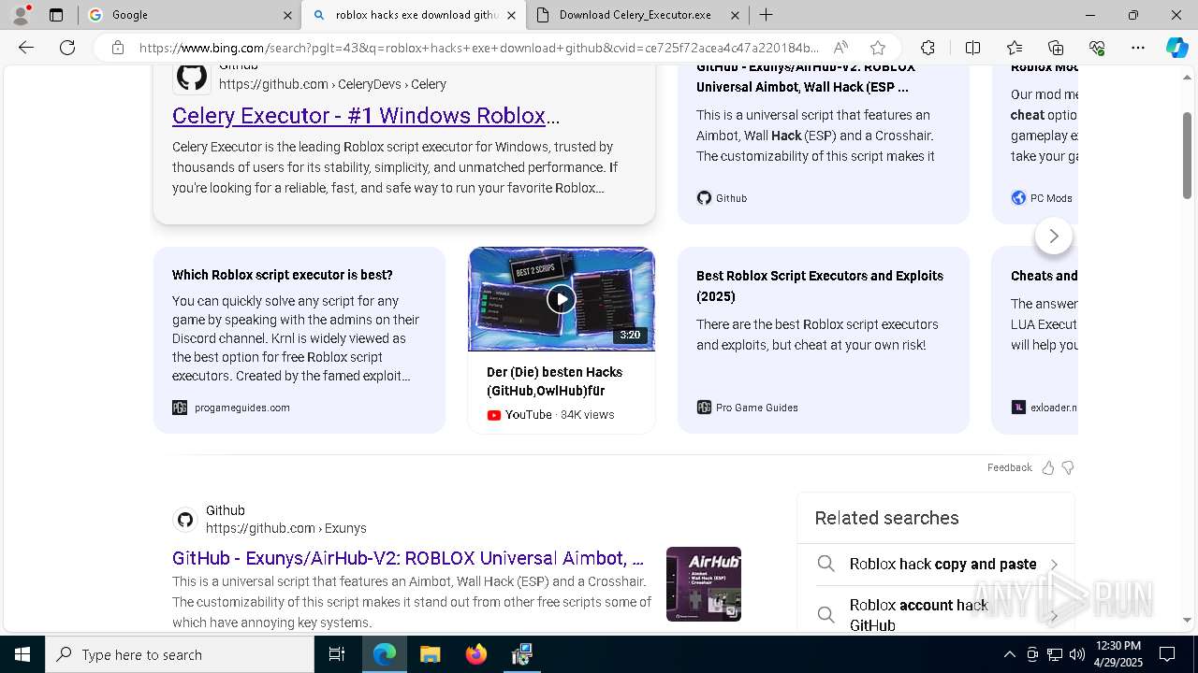Click the GitHub favicon of the Exunys result
Image resolution: width=1198 pixels, height=673 pixels.
[x=185, y=519]
